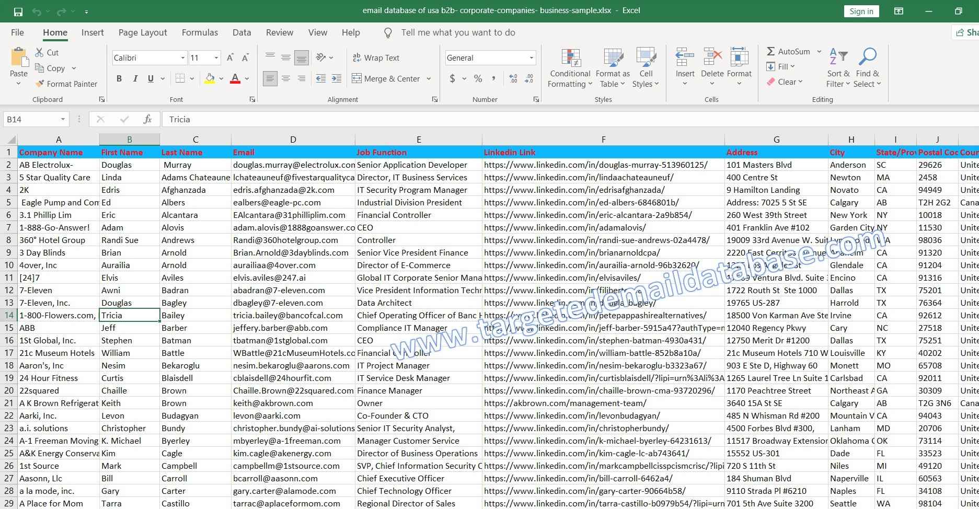Switch to the Data tab
The image size is (979, 509).
pos(241,32)
